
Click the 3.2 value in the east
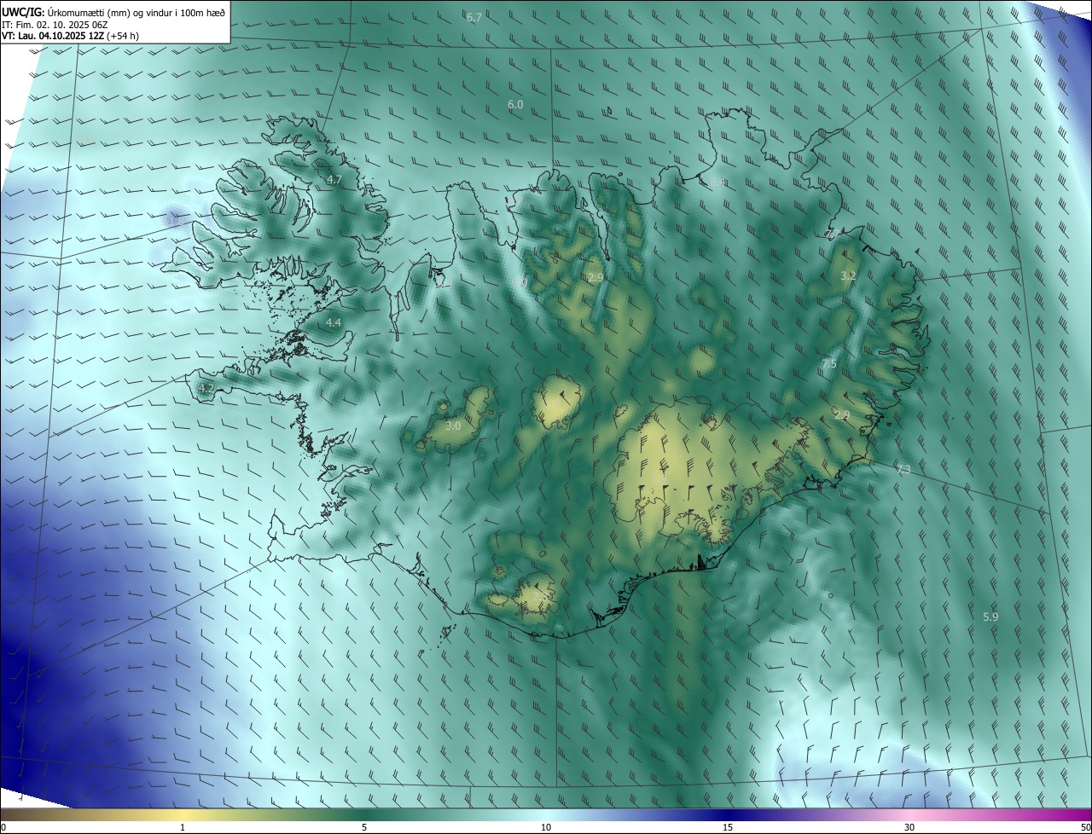tap(848, 275)
